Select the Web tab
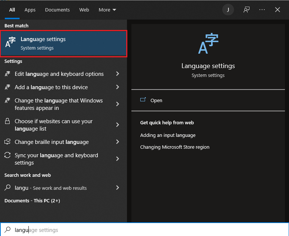Viewport: 289px width, 236px height. coord(84,10)
